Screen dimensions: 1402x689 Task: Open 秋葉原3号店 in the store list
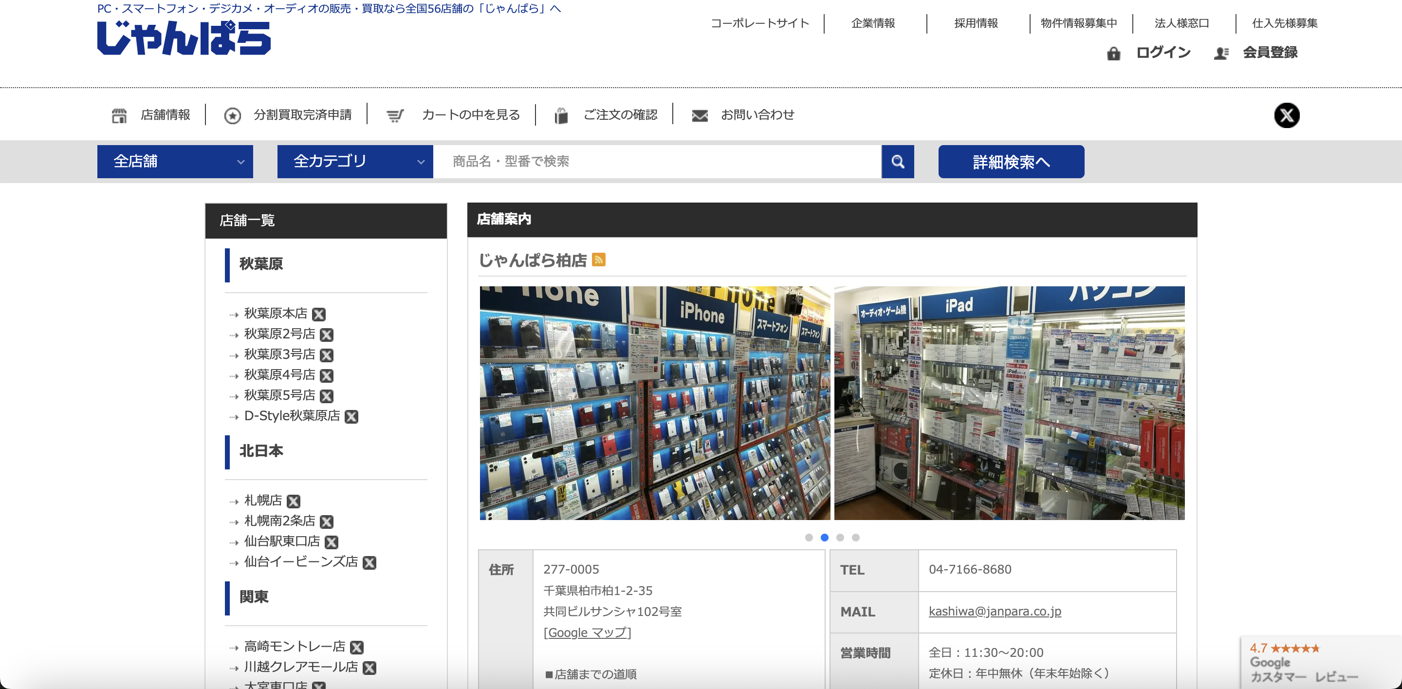coord(280,354)
